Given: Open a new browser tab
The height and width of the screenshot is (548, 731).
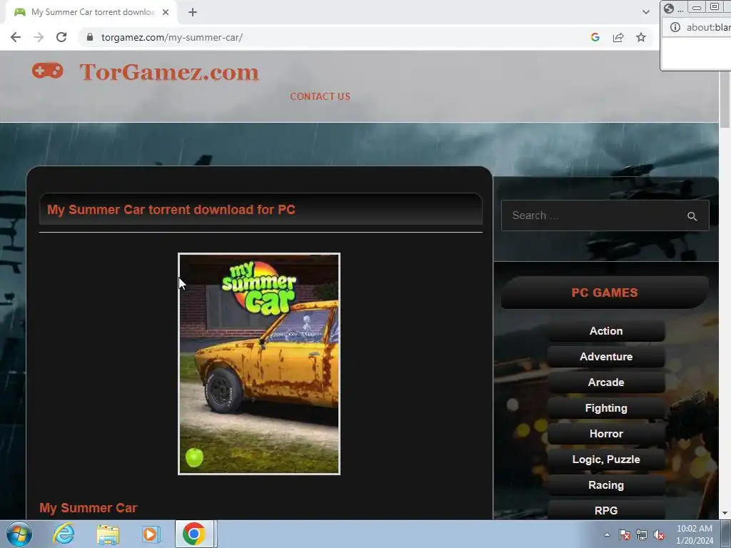Looking at the screenshot, I should (x=193, y=12).
